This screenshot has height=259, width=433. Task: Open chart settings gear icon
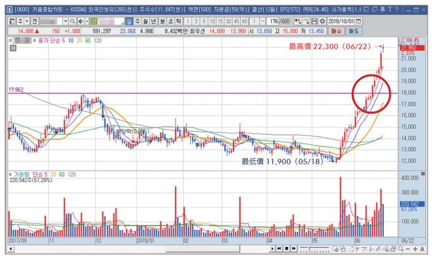(322, 21)
